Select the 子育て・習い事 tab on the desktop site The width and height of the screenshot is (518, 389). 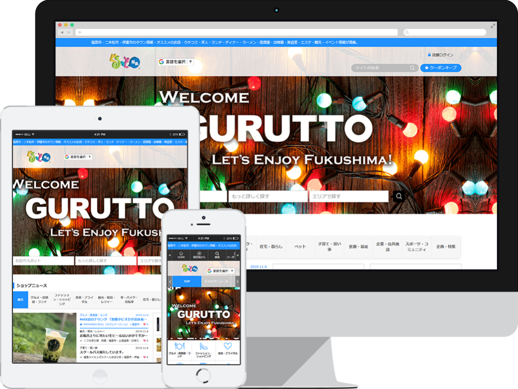pyautogui.click(x=329, y=247)
